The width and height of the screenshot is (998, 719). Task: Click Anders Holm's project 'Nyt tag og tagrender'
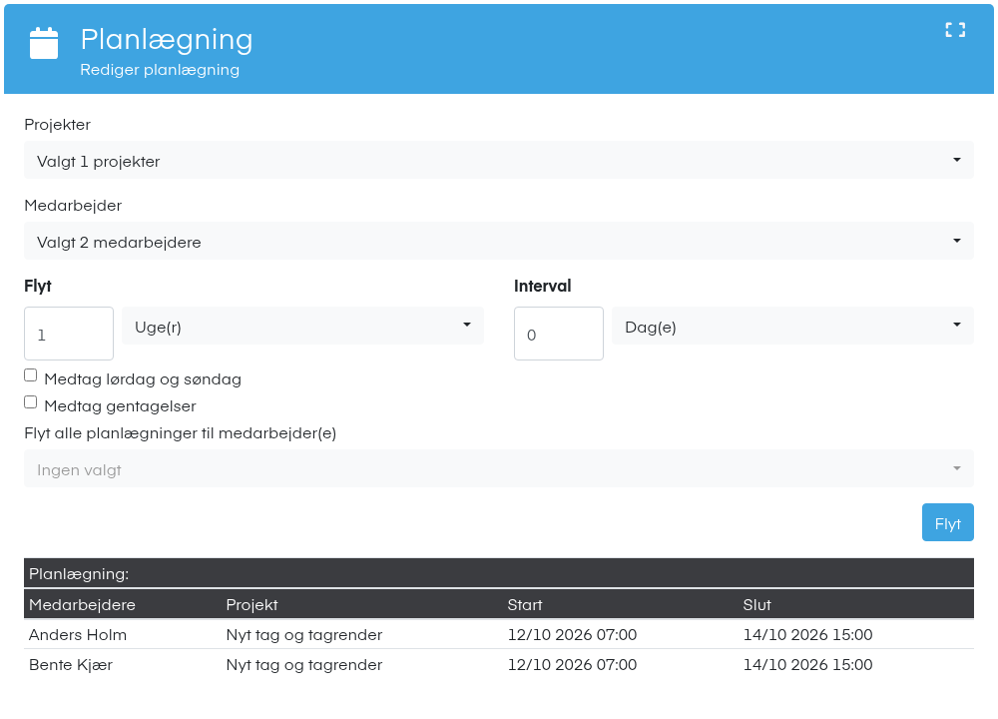pyautogui.click(x=304, y=635)
